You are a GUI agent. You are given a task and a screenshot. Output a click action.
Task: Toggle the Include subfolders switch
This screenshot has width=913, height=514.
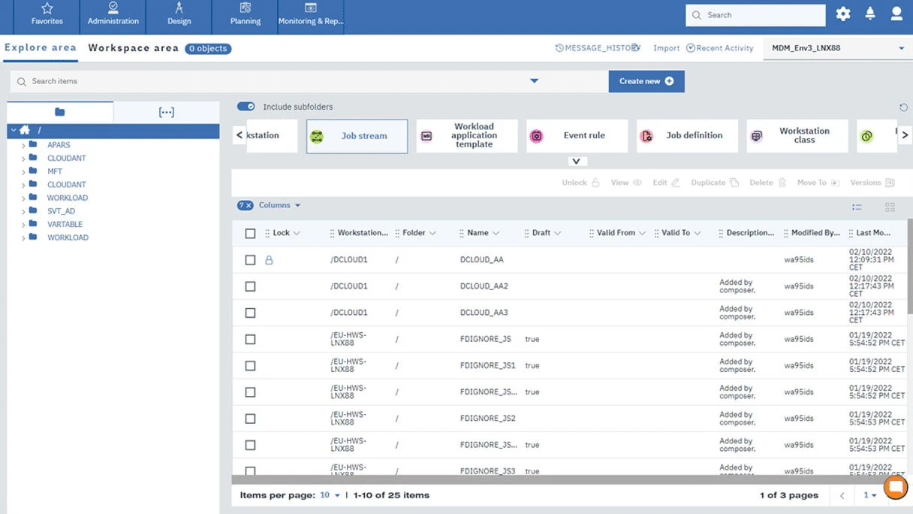[246, 107]
